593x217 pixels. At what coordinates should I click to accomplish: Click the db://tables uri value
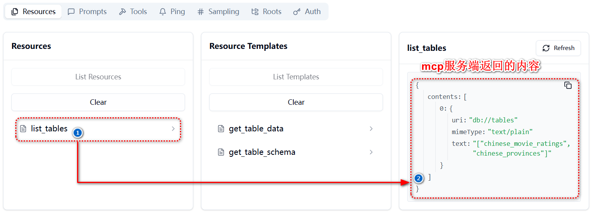[x=493, y=120]
